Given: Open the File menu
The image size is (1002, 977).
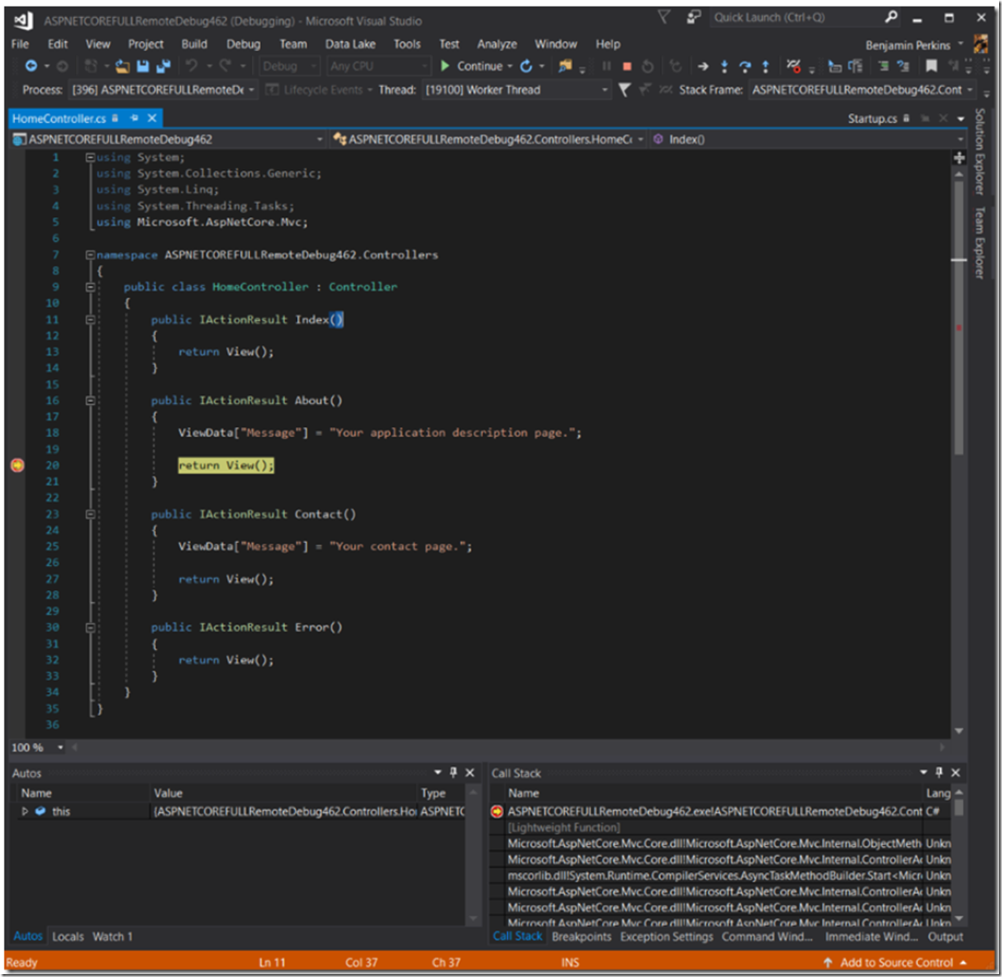Looking at the screenshot, I should [20, 44].
